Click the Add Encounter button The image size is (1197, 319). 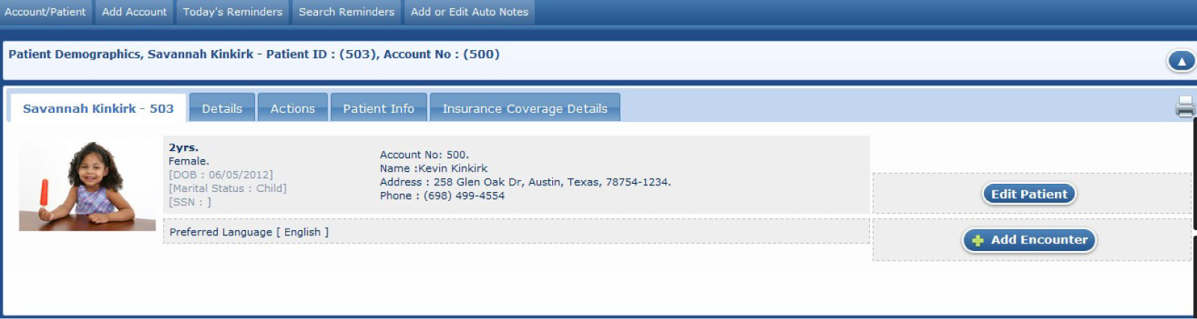tap(1029, 240)
